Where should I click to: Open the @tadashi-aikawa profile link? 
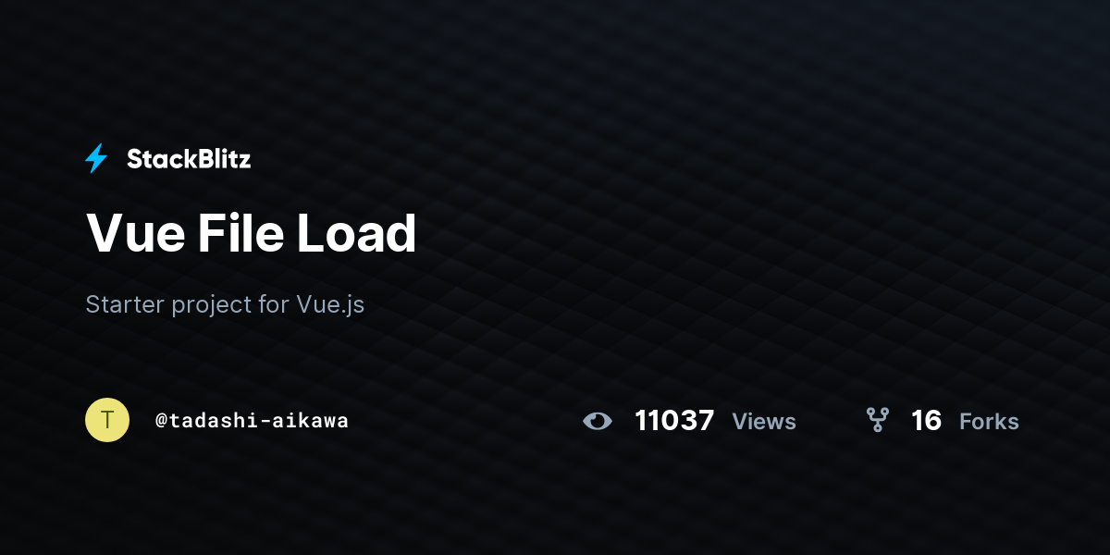tap(252, 421)
